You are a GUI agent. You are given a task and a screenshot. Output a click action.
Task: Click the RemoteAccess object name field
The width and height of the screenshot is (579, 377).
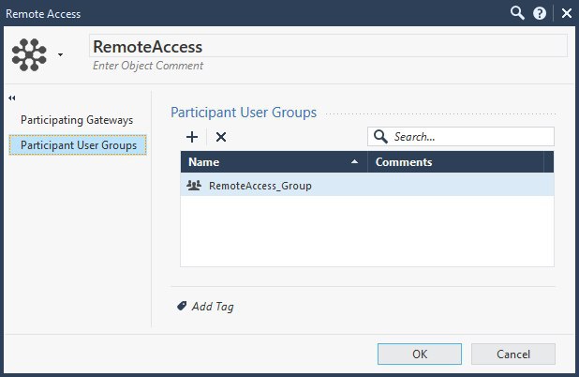(x=328, y=46)
